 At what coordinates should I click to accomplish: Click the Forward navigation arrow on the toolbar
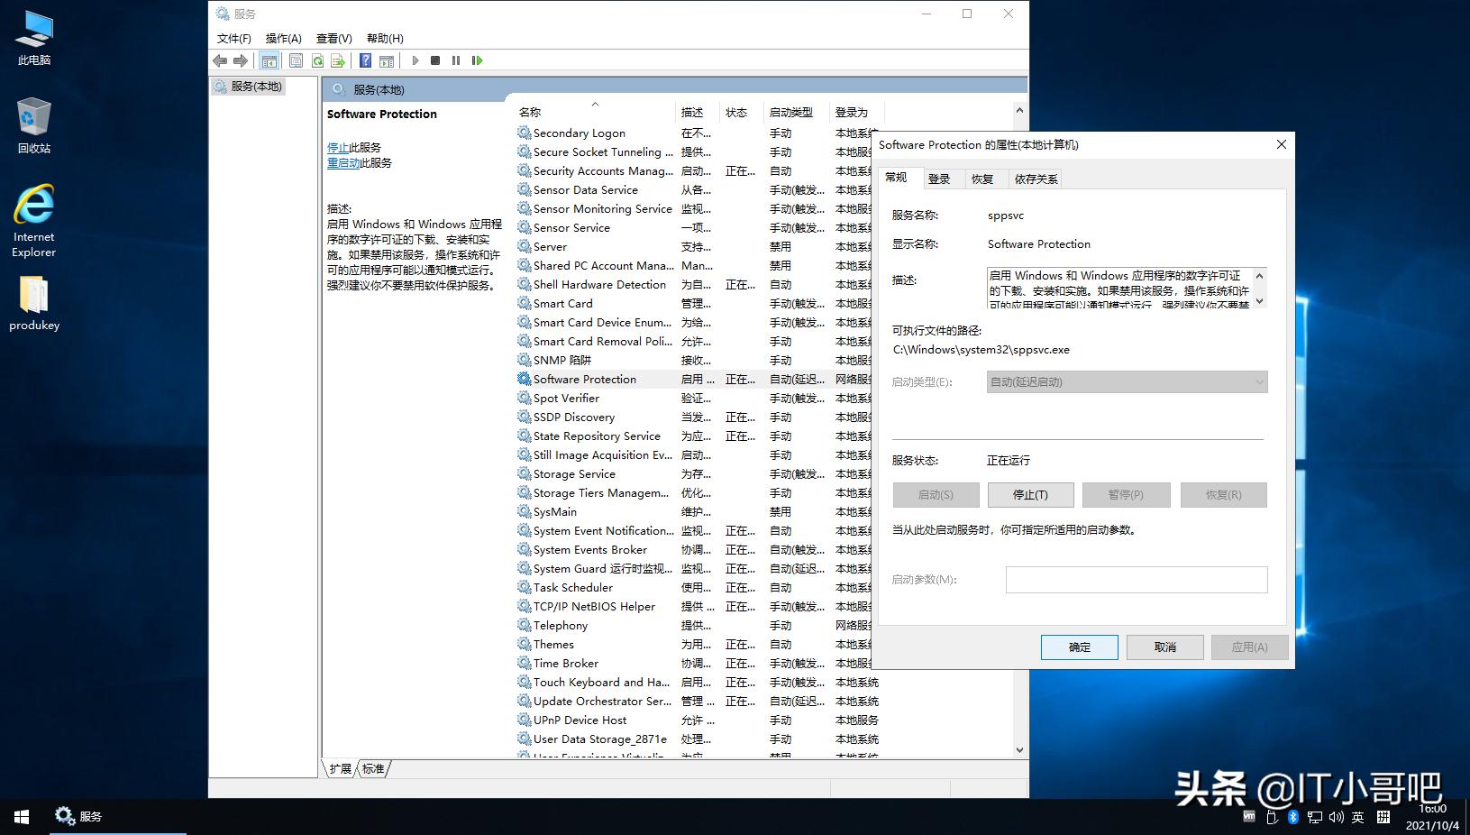(x=241, y=60)
